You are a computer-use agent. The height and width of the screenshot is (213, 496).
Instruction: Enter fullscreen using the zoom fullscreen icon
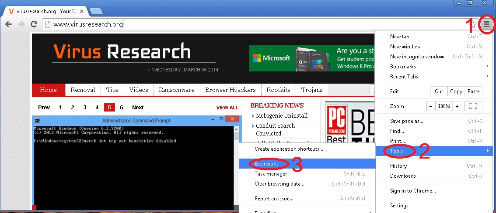[472, 106]
